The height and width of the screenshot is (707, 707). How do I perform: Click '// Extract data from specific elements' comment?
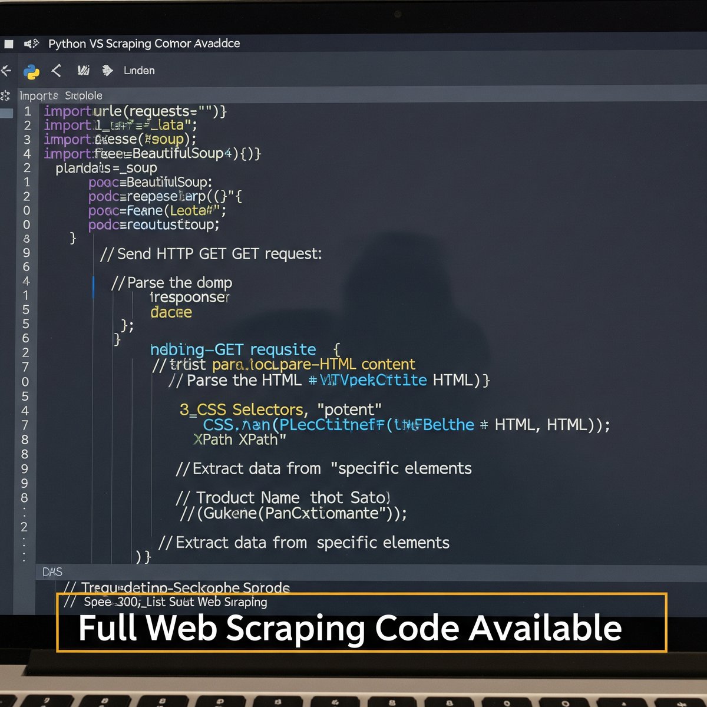(304, 543)
